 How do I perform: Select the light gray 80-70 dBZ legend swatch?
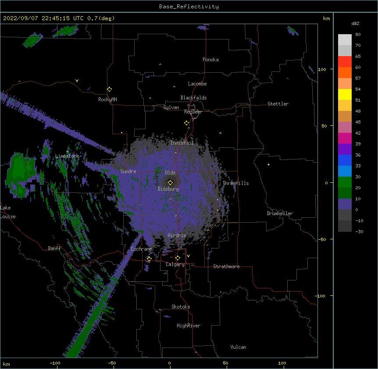point(345,39)
